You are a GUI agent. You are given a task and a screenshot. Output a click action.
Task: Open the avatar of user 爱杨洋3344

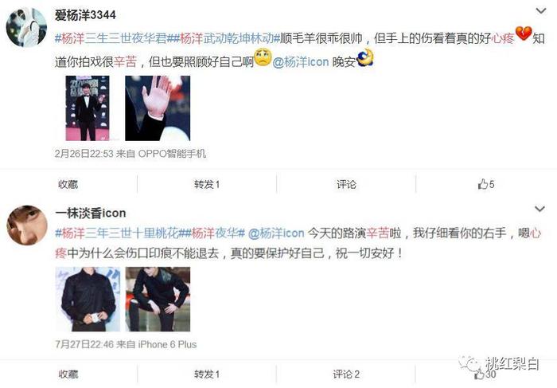click(x=26, y=28)
